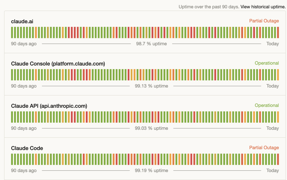Click '90 days ago' under Claude Console bars

click(24, 86)
